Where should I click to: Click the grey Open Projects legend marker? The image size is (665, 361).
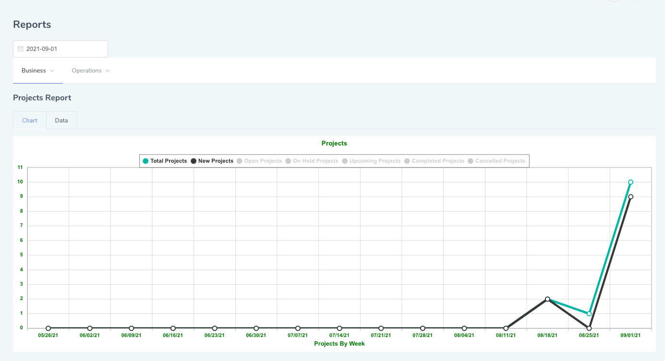tap(240, 161)
